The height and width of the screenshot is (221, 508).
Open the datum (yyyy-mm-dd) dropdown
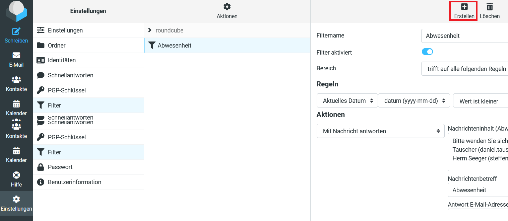coord(414,101)
